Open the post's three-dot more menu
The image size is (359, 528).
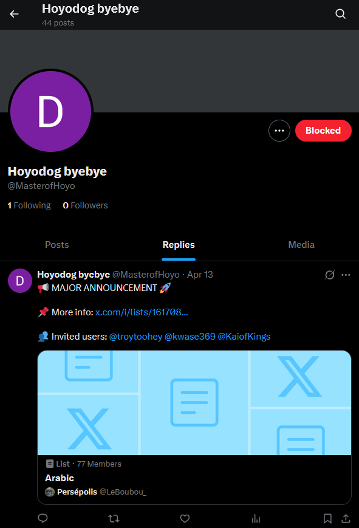(x=346, y=275)
